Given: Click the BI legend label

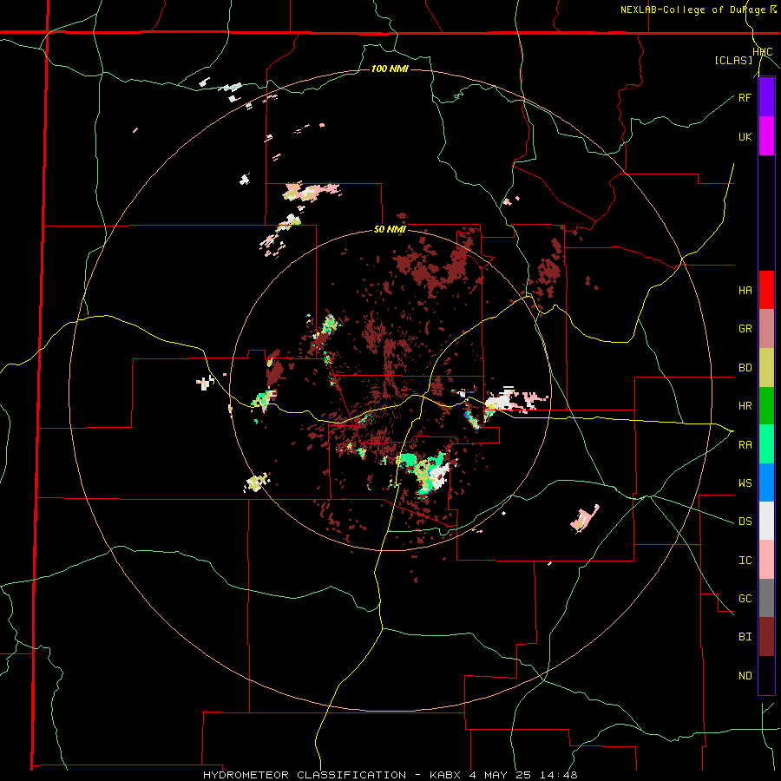Looking at the screenshot, I should click(x=745, y=637).
